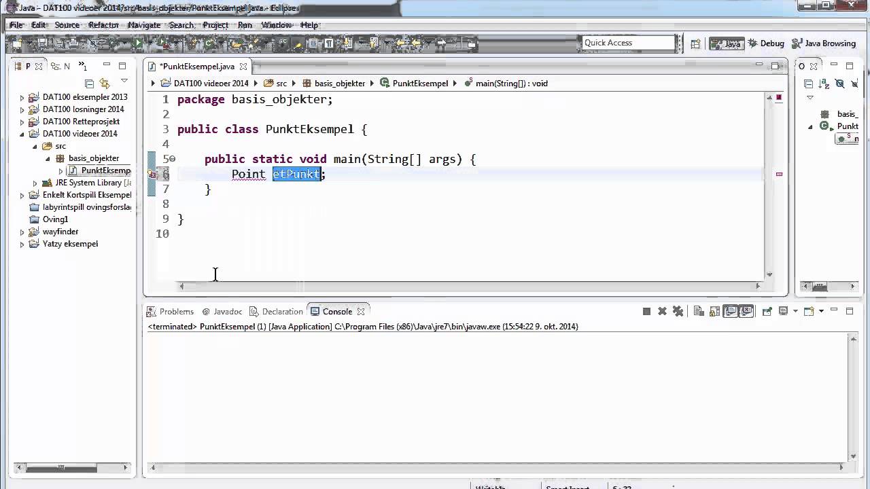Viewport: 870px width, 489px height.
Task: Maximize the Console view panel
Action: [850, 311]
